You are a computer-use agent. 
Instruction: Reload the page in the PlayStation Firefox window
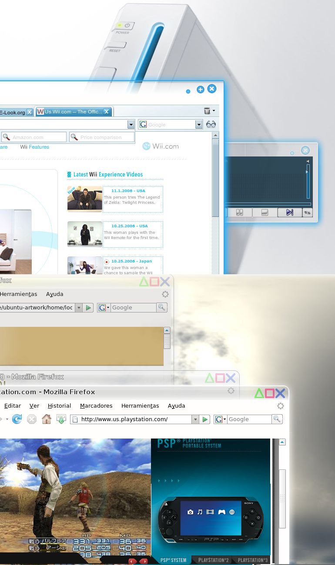(17, 419)
